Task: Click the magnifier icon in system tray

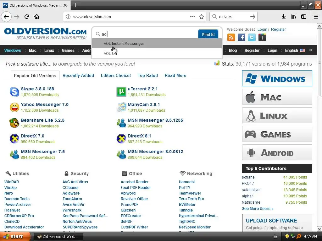Action: tap(299, 236)
